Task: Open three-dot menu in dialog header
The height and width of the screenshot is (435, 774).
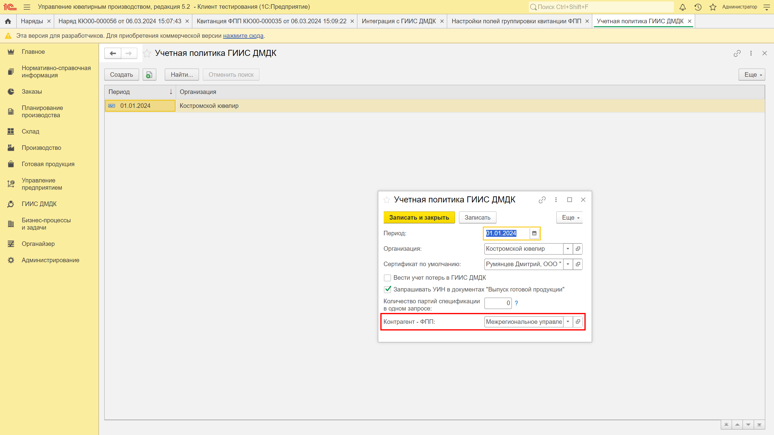Action: click(556, 200)
